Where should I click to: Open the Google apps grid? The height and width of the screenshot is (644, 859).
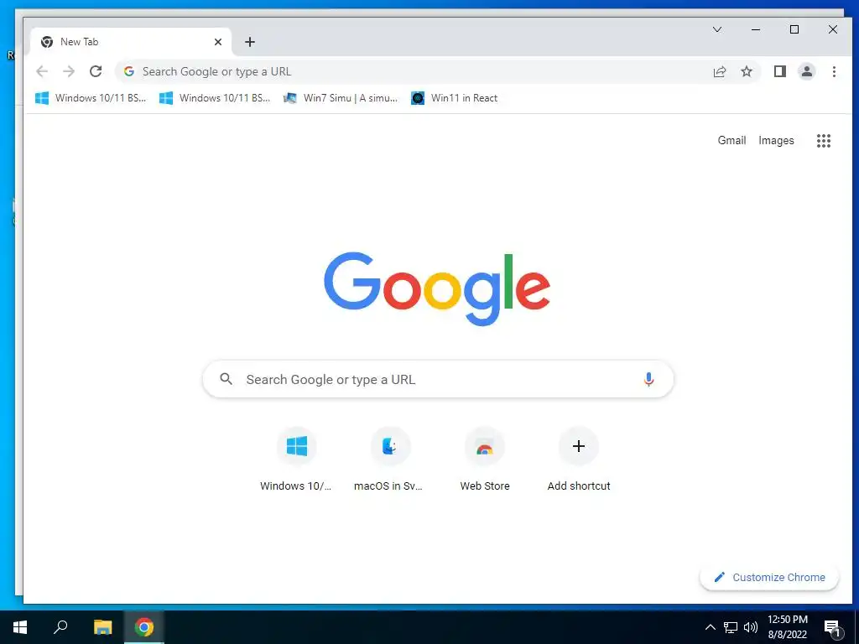pyautogui.click(x=824, y=141)
